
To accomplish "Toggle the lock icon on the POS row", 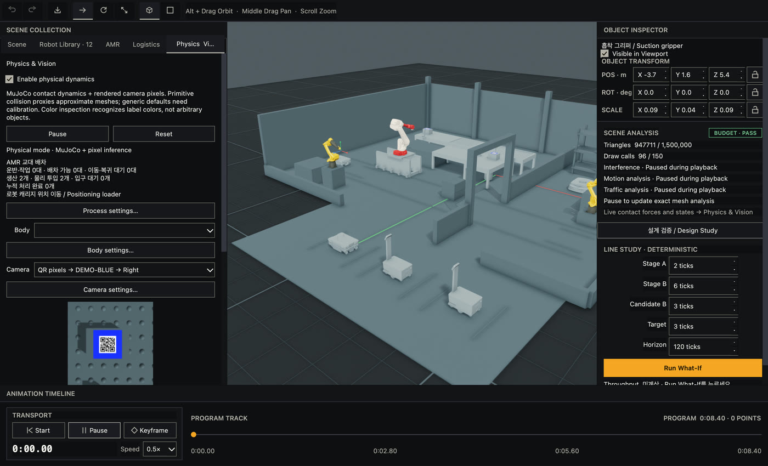I will [755, 75].
